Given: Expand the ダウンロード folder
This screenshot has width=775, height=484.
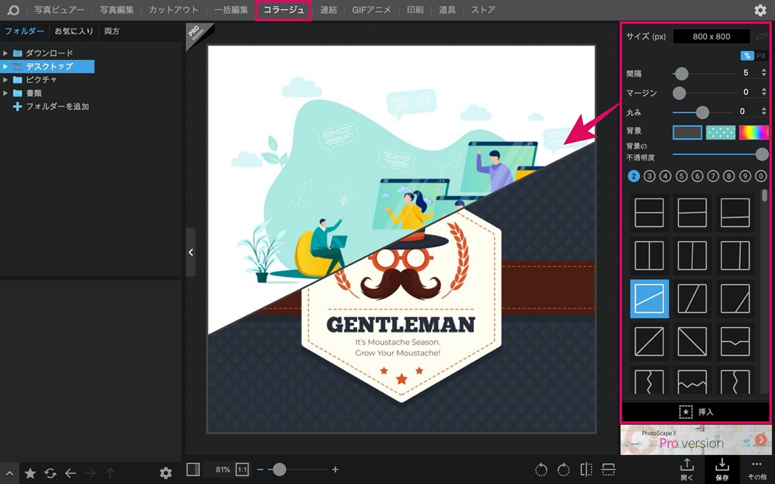Looking at the screenshot, I should pyautogui.click(x=6, y=53).
